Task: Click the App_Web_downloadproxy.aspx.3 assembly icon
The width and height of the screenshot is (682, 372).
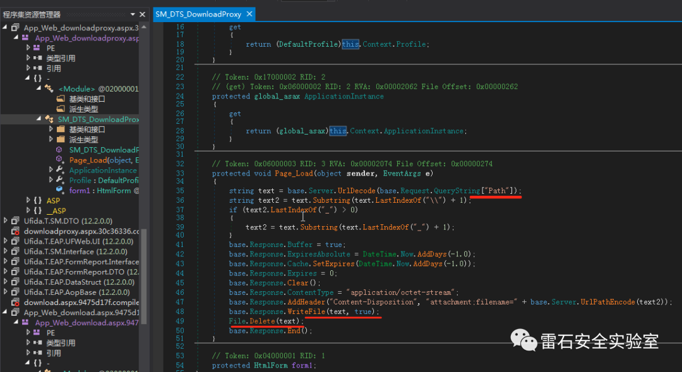Action: pos(15,28)
